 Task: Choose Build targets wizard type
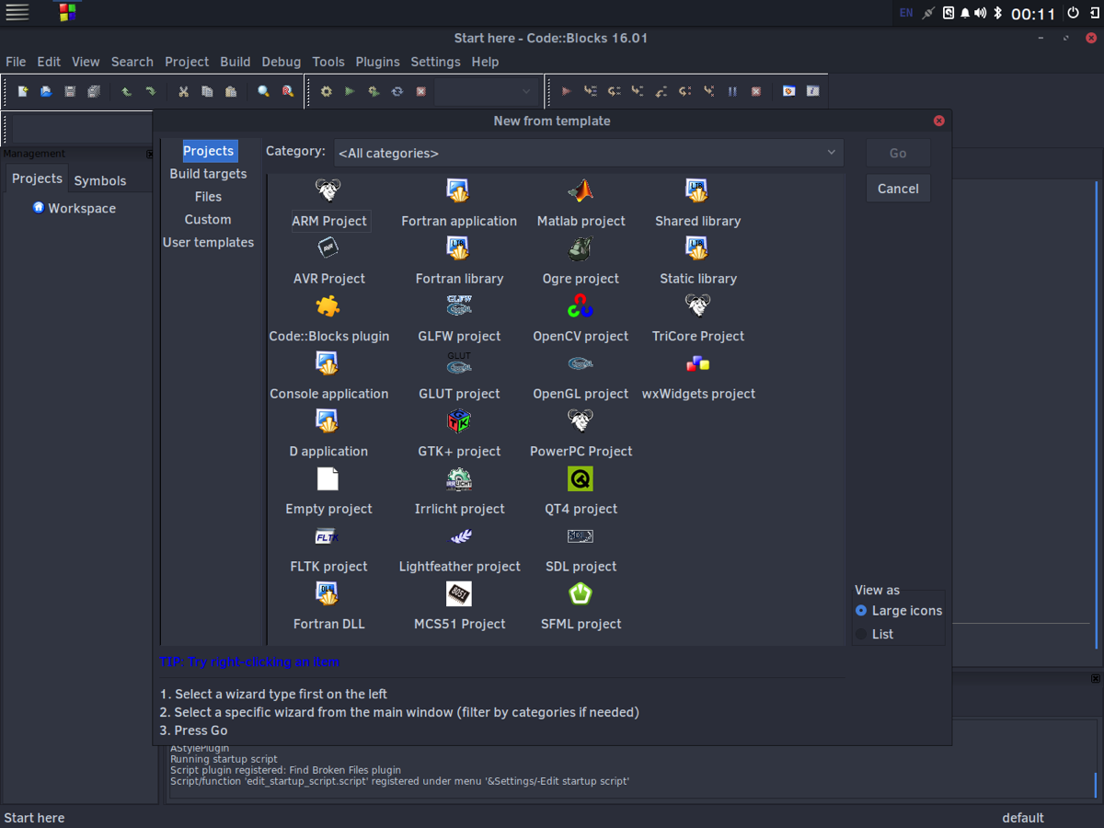(x=208, y=174)
